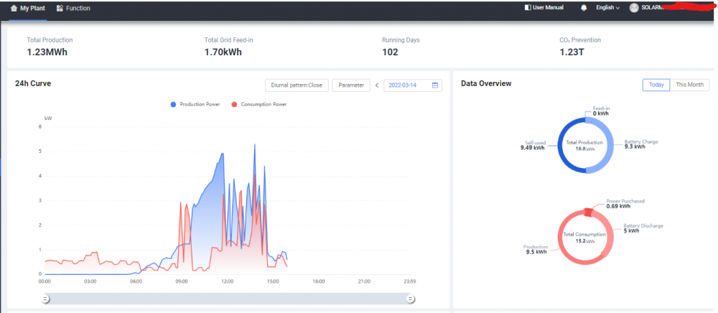Click the My Plant home icon
The height and width of the screenshot is (313, 718).
coord(14,8)
